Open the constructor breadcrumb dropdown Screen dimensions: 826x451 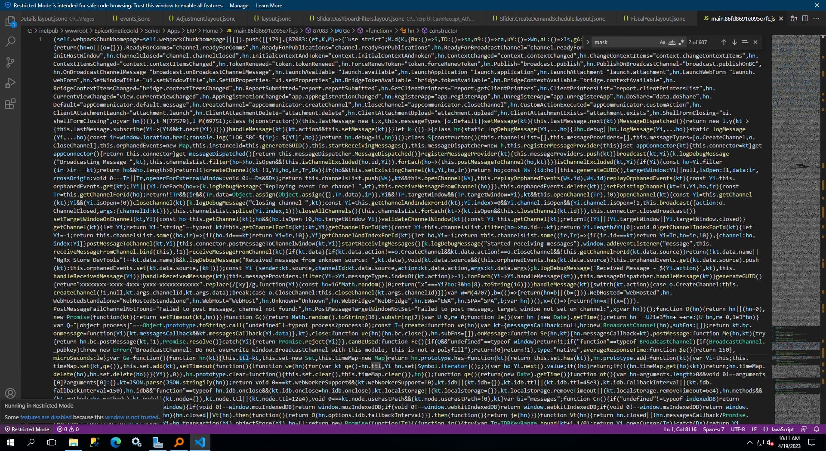[439, 31]
